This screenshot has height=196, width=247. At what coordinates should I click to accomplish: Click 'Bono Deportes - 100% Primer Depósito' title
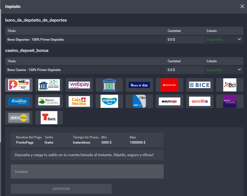[36, 40]
